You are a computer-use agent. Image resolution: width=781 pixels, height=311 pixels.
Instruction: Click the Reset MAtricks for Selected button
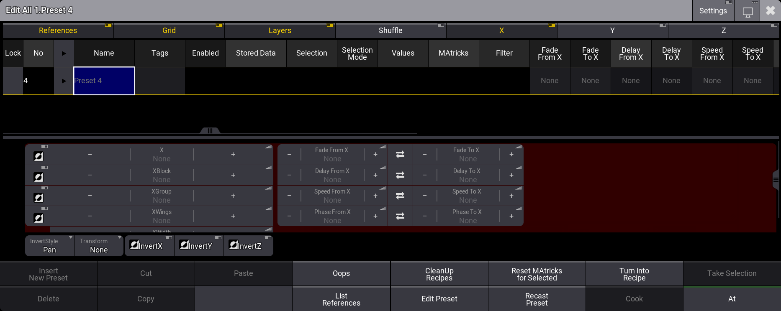click(537, 274)
